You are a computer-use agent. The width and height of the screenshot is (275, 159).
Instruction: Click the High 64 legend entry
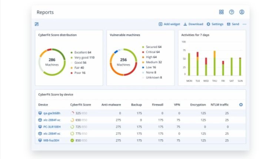tap(149, 57)
